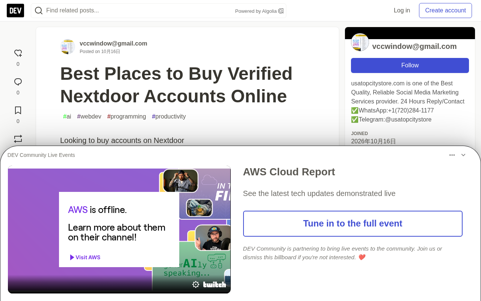Open the #productivity tag
Screen dimensions: 481x301
click(x=169, y=117)
